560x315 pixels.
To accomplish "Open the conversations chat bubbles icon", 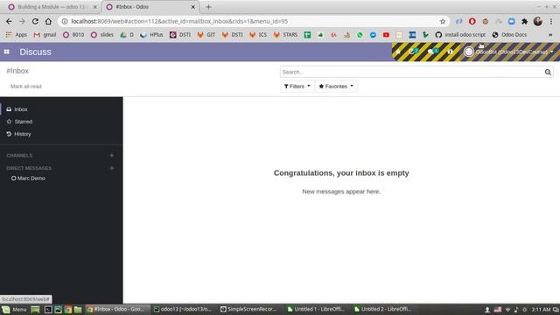I will (x=432, y=52).
